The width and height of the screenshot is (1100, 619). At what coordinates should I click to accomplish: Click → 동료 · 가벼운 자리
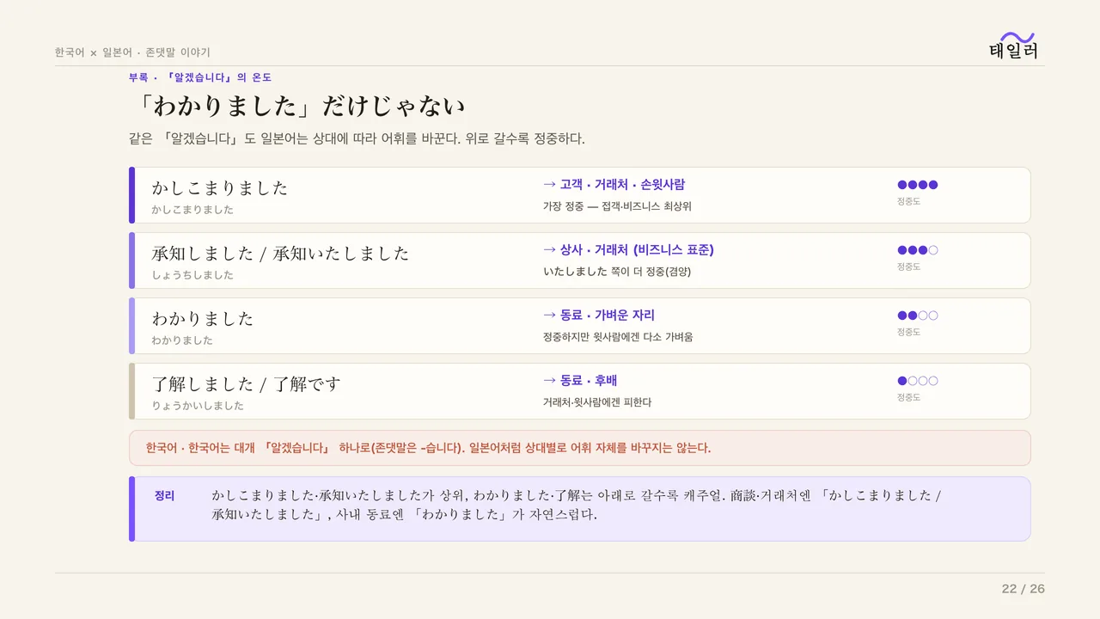tap(599, 316)
